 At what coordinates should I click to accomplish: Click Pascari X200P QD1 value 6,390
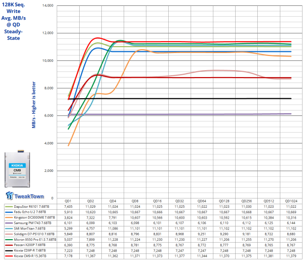(x=68, y=245)
